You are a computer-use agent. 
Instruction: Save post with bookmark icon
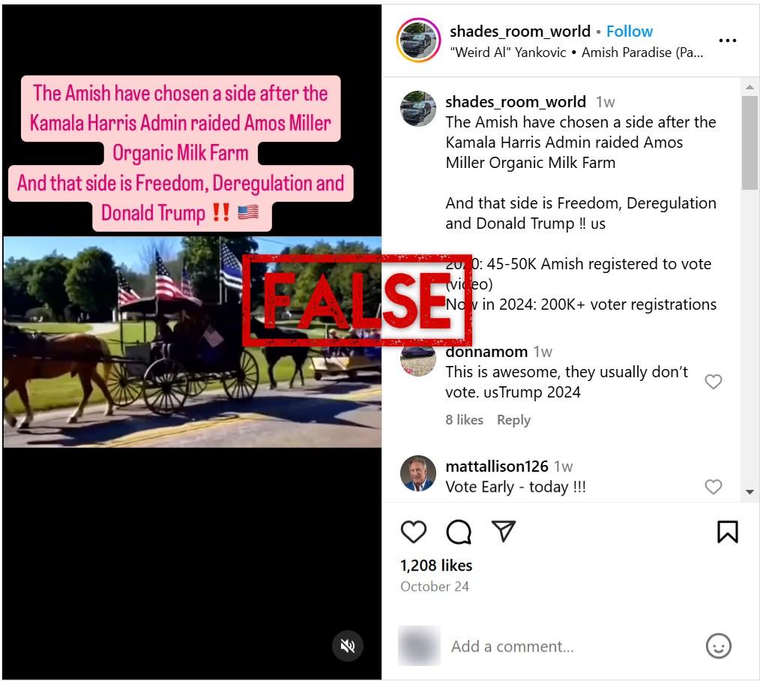coord(727,532)
